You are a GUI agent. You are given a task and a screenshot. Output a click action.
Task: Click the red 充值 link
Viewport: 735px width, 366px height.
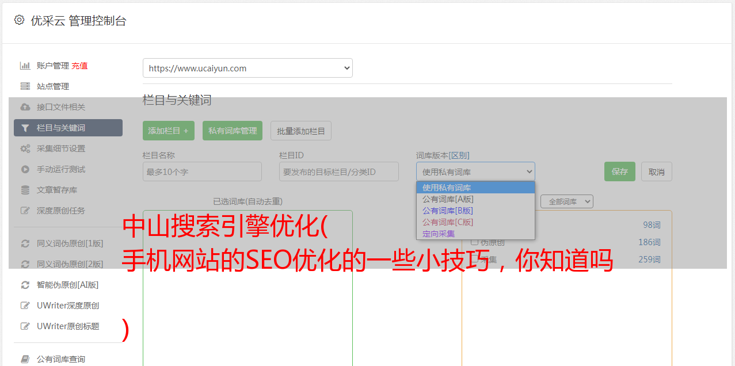tap(79, 66)
